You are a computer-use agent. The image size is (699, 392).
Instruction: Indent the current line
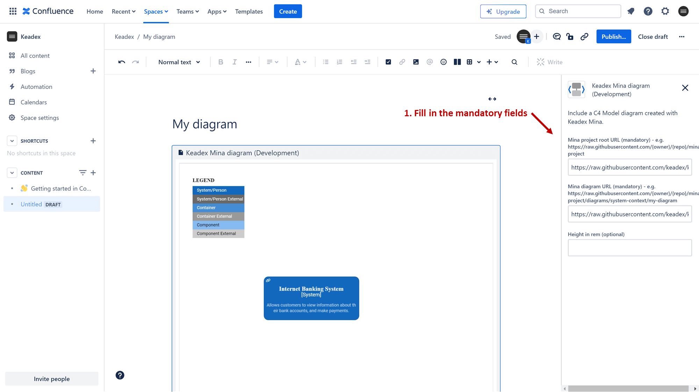click(x=367, y=62)
